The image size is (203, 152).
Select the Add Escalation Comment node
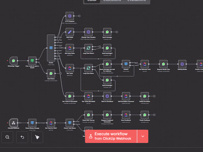pos(126,96)
